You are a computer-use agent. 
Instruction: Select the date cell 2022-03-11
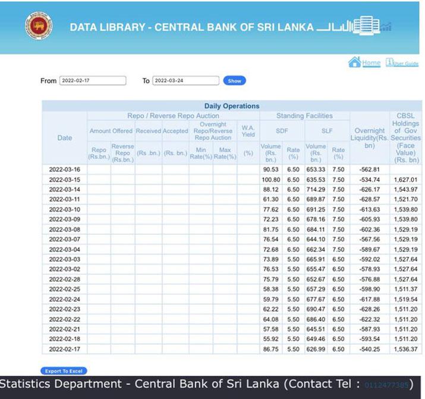click(x=65, y=199)
